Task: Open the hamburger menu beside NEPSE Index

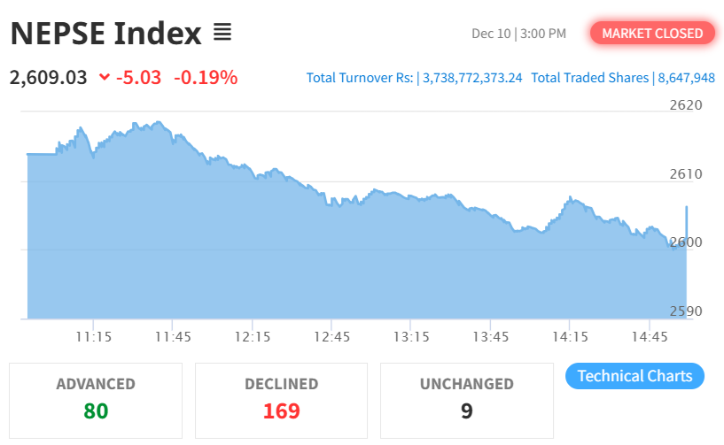Action: pos(222,34)
